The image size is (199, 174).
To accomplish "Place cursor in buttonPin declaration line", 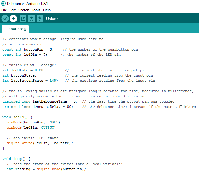I will pyautogui.click(x=70, y=49).
